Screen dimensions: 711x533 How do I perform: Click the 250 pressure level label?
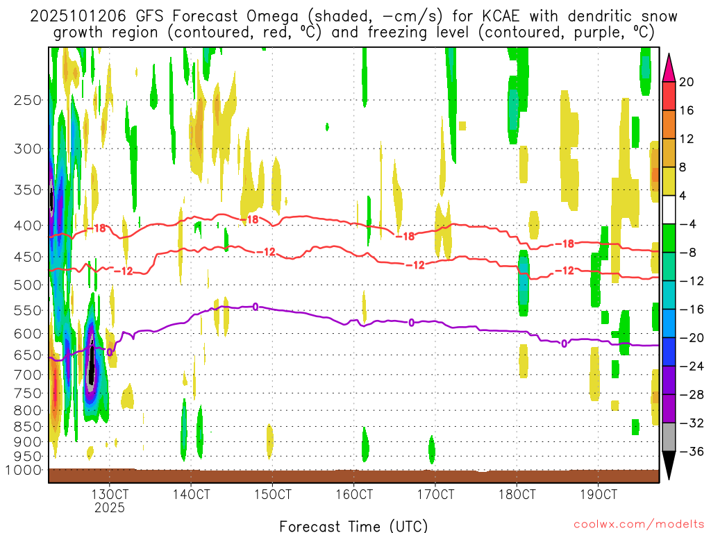coord(28,100)
